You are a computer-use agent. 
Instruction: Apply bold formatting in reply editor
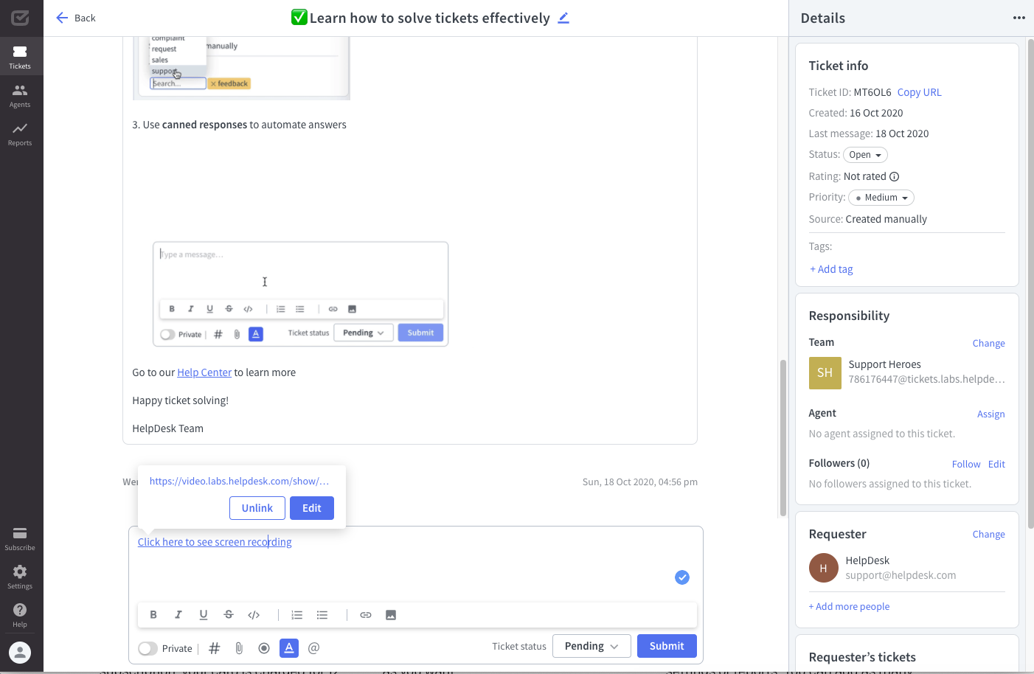[153, 615]
